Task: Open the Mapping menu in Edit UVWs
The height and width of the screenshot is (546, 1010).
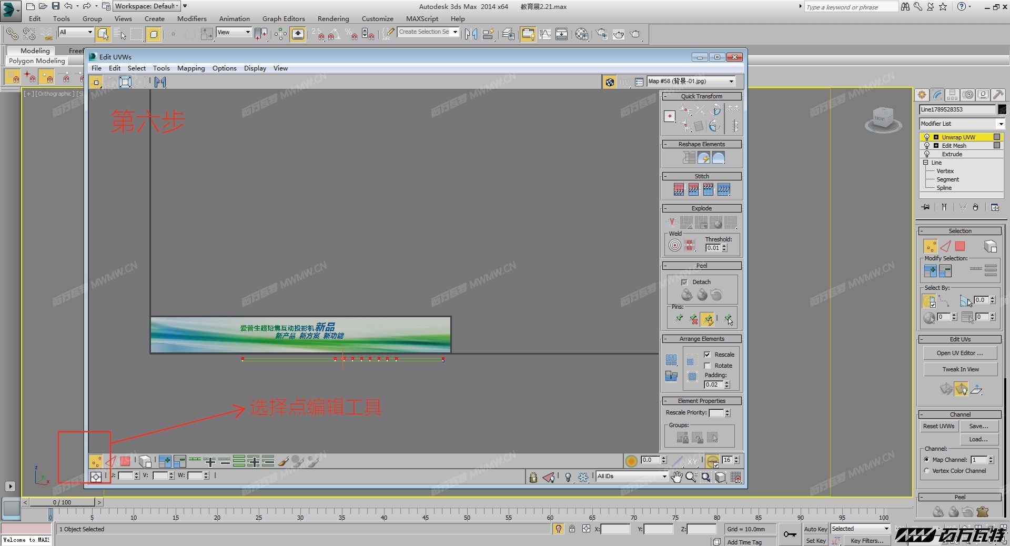Action: point(191,68)
